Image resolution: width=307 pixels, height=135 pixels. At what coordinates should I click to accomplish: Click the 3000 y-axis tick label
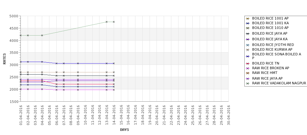point(14,65)
